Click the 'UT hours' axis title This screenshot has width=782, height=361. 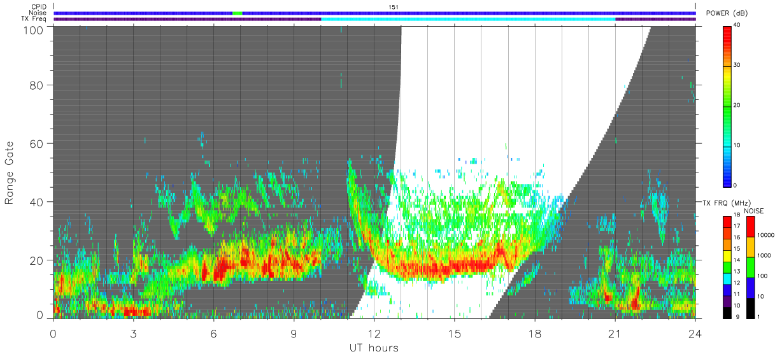coord(374,348)
